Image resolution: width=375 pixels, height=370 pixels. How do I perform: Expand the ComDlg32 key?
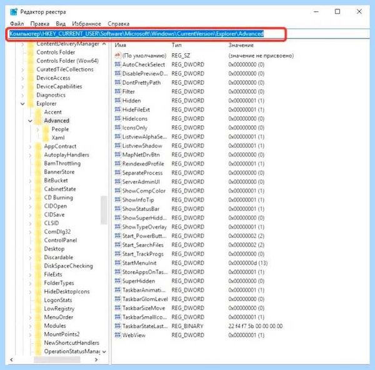click(30, 232)
